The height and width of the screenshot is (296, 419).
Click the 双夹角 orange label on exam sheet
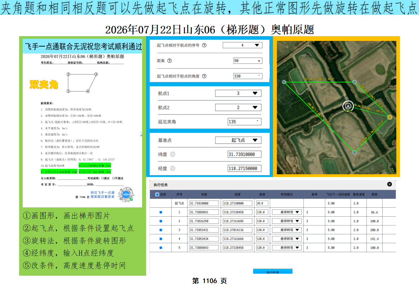click(x=44, y=85)
